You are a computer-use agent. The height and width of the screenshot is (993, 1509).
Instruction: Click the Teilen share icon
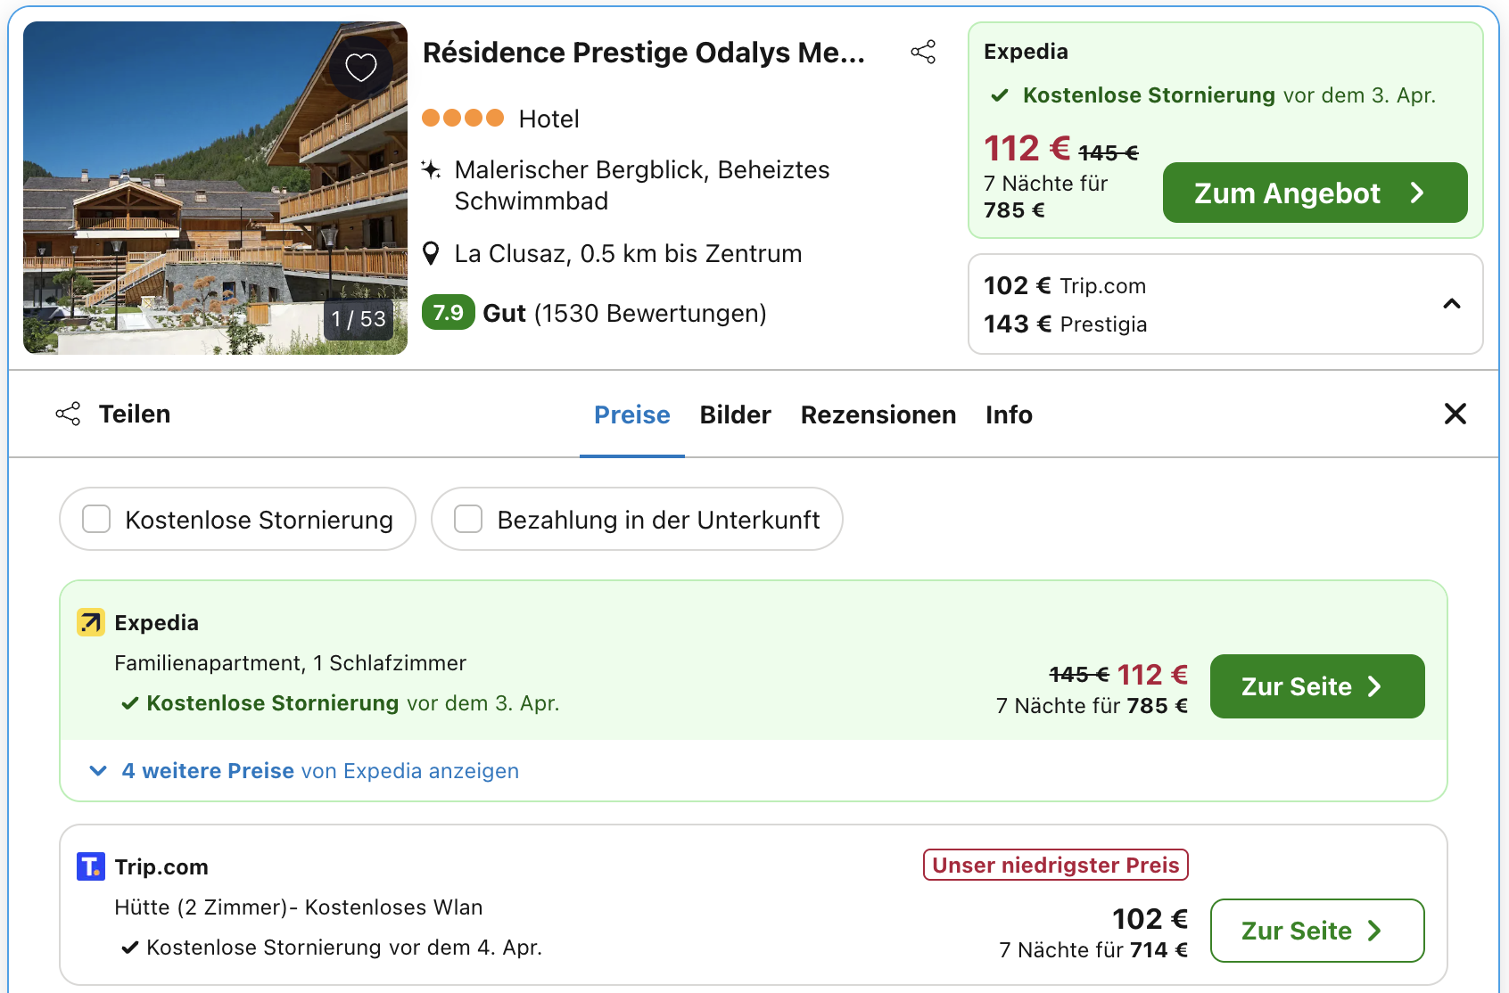(69, 414)
